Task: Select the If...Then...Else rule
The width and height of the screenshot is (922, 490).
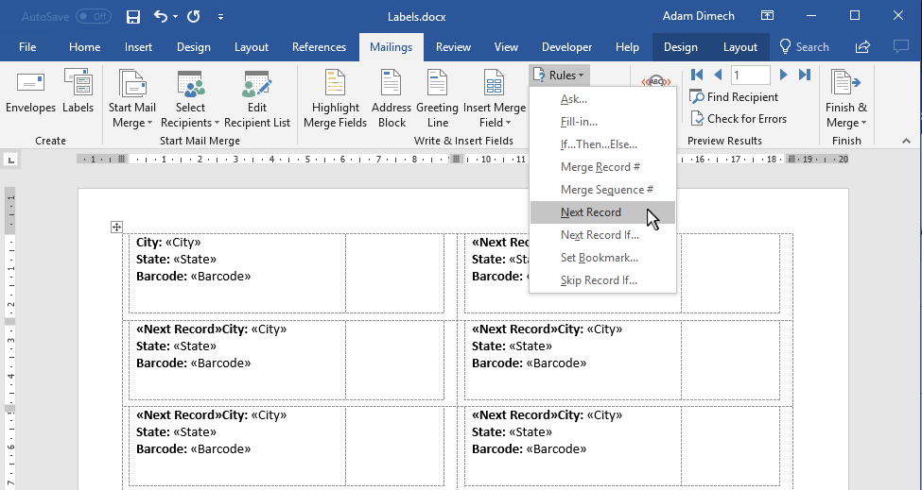Action: tap(599, 144)
